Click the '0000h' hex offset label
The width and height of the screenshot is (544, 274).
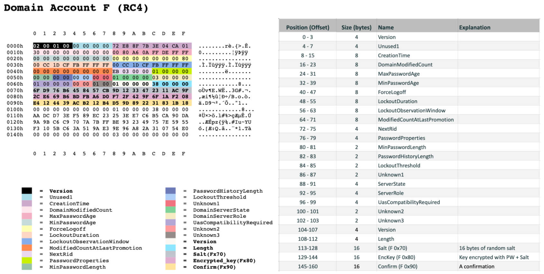(x=15, y=46)
